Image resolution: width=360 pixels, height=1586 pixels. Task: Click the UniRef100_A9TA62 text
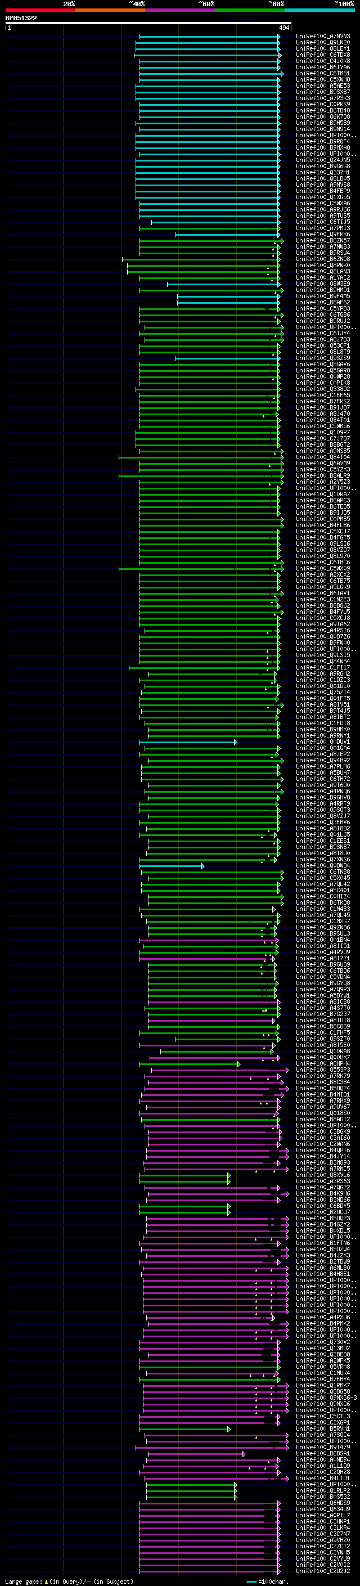pyautogui.click(x=323, y=624)
